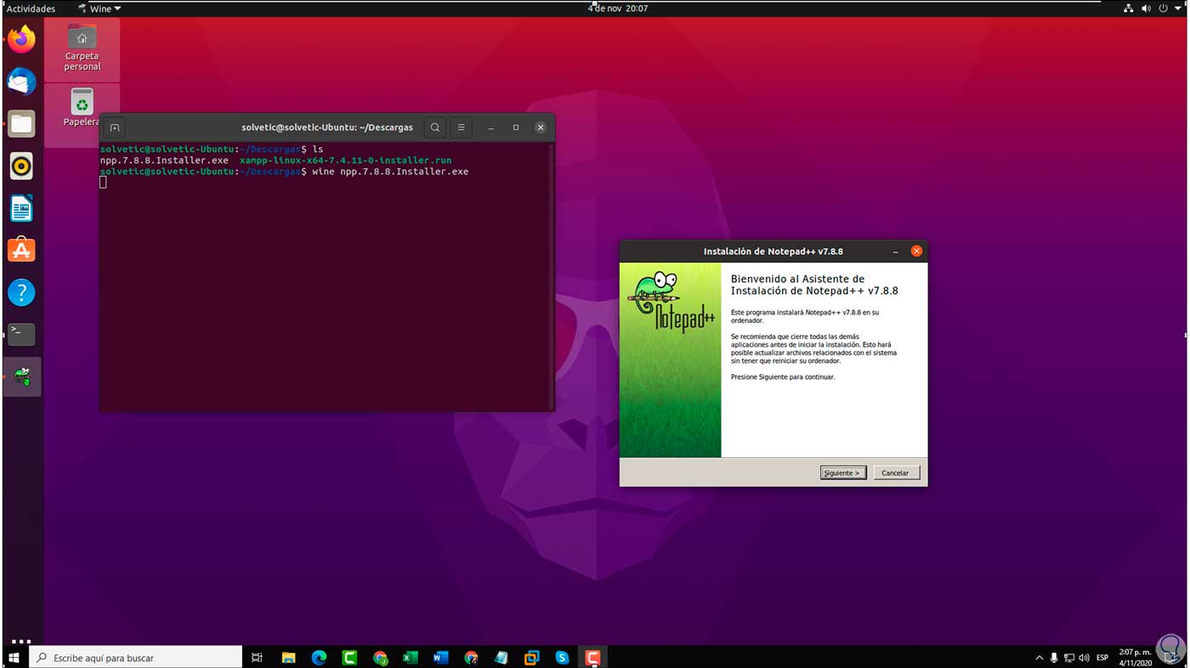
Task: Close the terminal window
Action: [541, 127]
